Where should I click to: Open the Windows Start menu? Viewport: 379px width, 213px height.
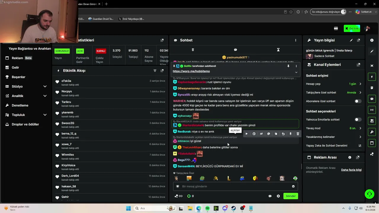[128, 208]
